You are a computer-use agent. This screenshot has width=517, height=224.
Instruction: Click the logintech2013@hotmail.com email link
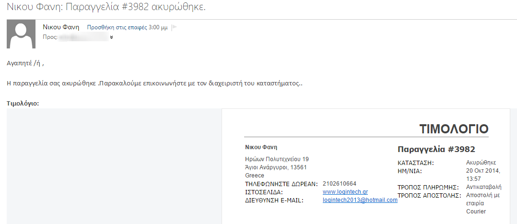pyautogui.click(x=360, y=200)
